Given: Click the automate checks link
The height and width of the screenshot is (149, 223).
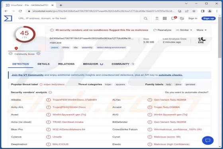Looking at the screenshot, I should (x=170, y=75).
